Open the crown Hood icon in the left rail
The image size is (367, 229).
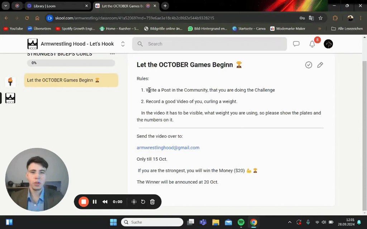10,98
